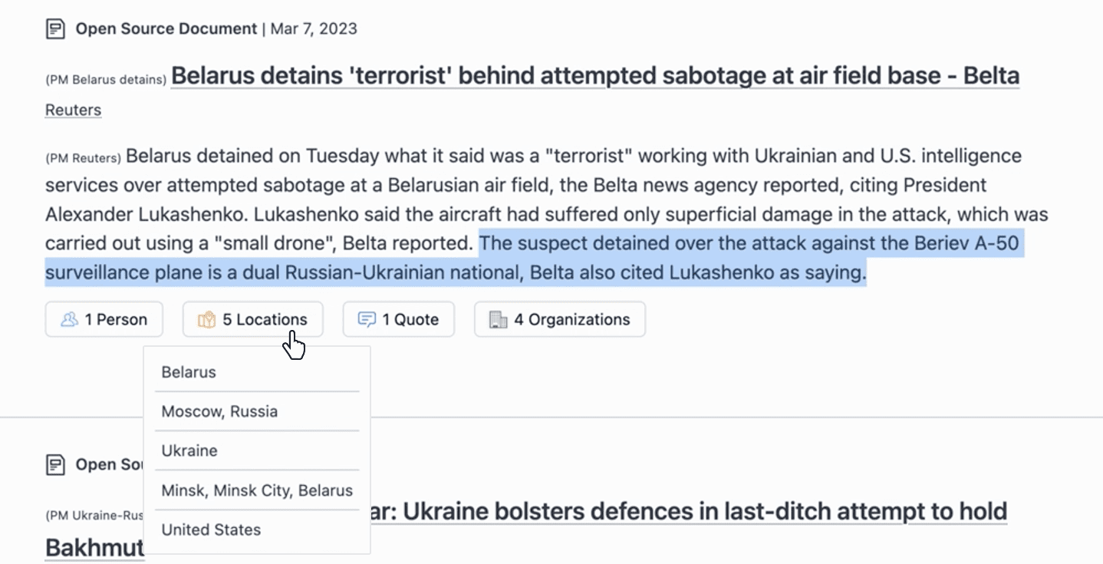Pick Minsk, Minsk City, Belarus entry
Screen dimensions: 1103x564
(257, 490)
